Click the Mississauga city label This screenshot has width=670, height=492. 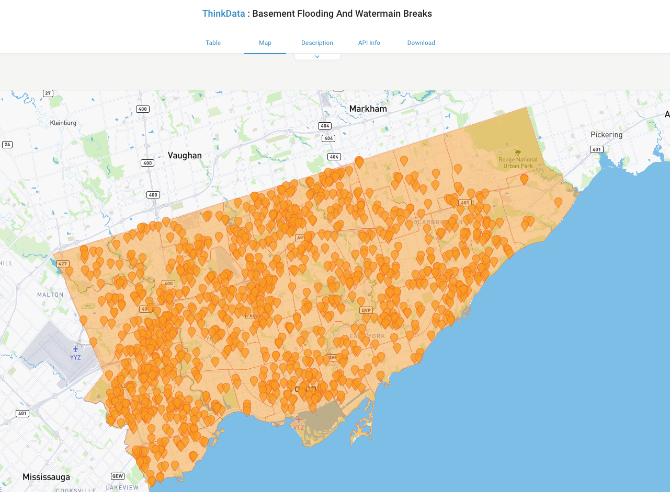46,477
